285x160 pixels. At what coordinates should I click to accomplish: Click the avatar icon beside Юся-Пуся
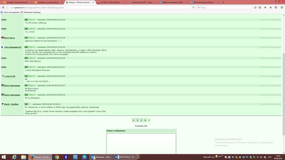[2, 38]
